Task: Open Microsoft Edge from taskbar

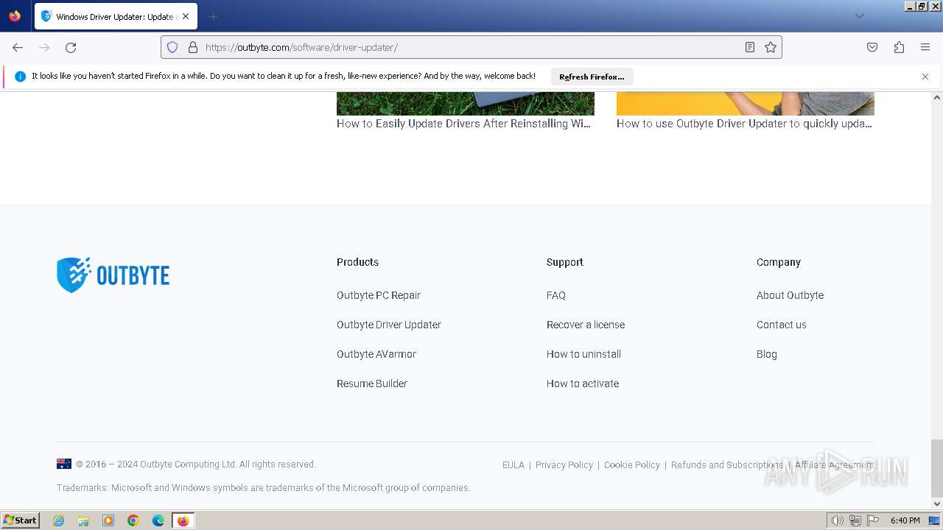Action: coord(158,520)
